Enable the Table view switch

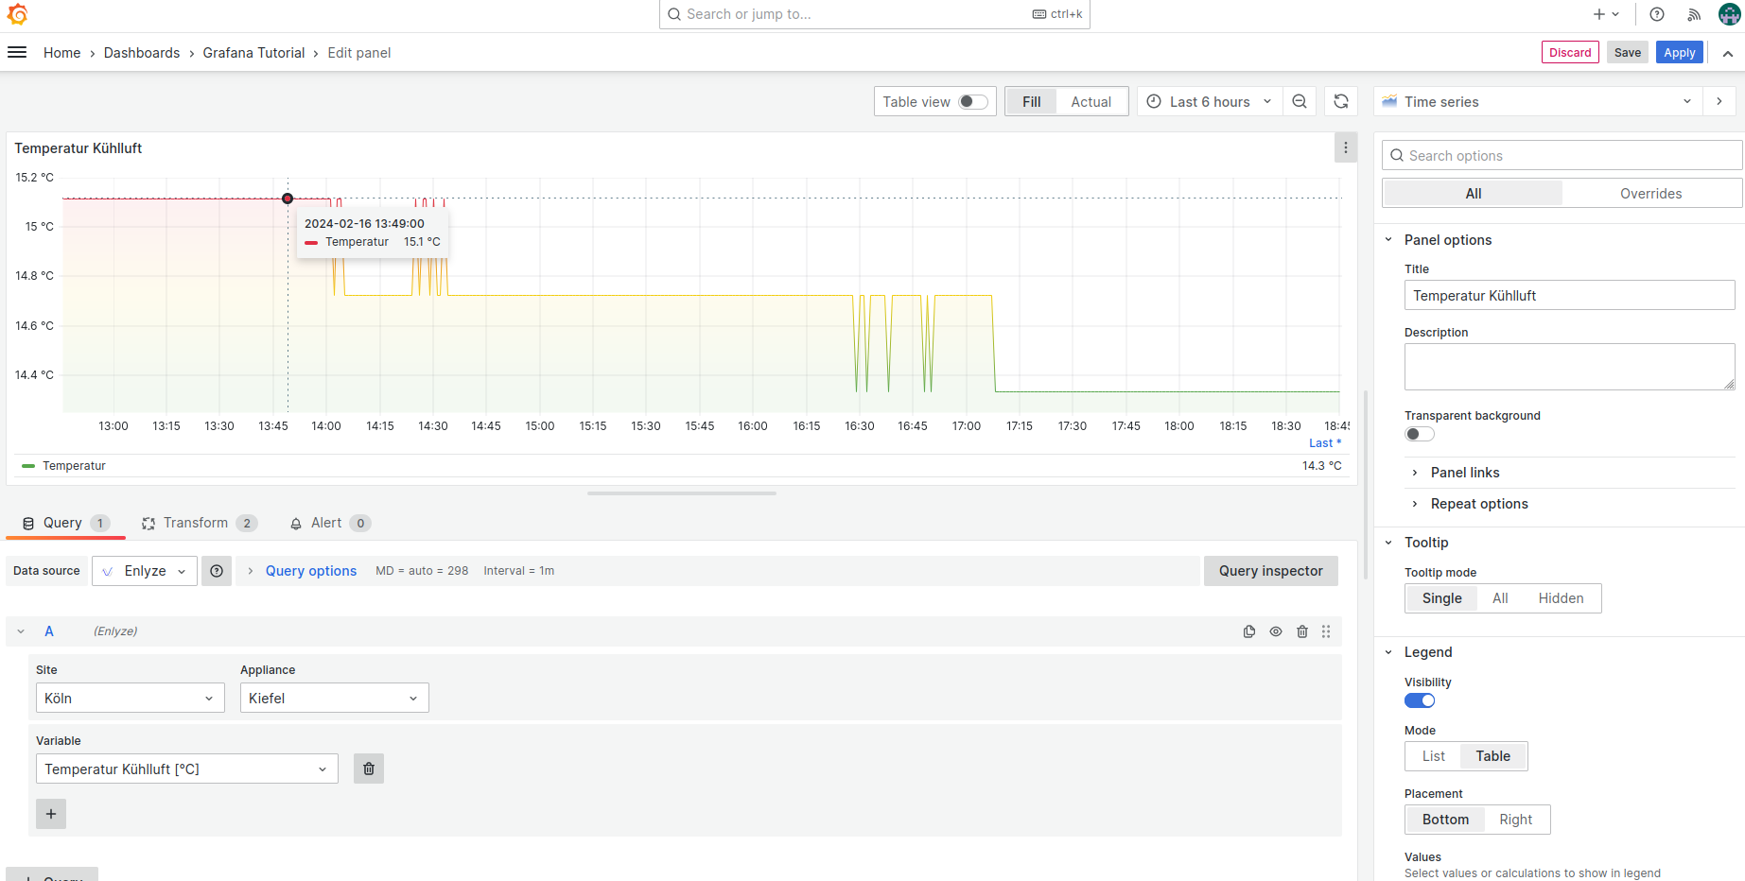972,102
